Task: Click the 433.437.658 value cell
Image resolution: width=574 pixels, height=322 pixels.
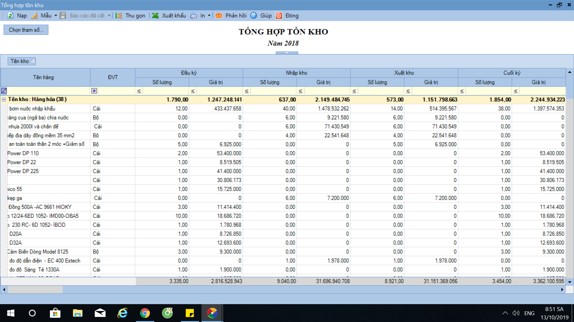Action: pyautogui.click(x=216, y=109)
